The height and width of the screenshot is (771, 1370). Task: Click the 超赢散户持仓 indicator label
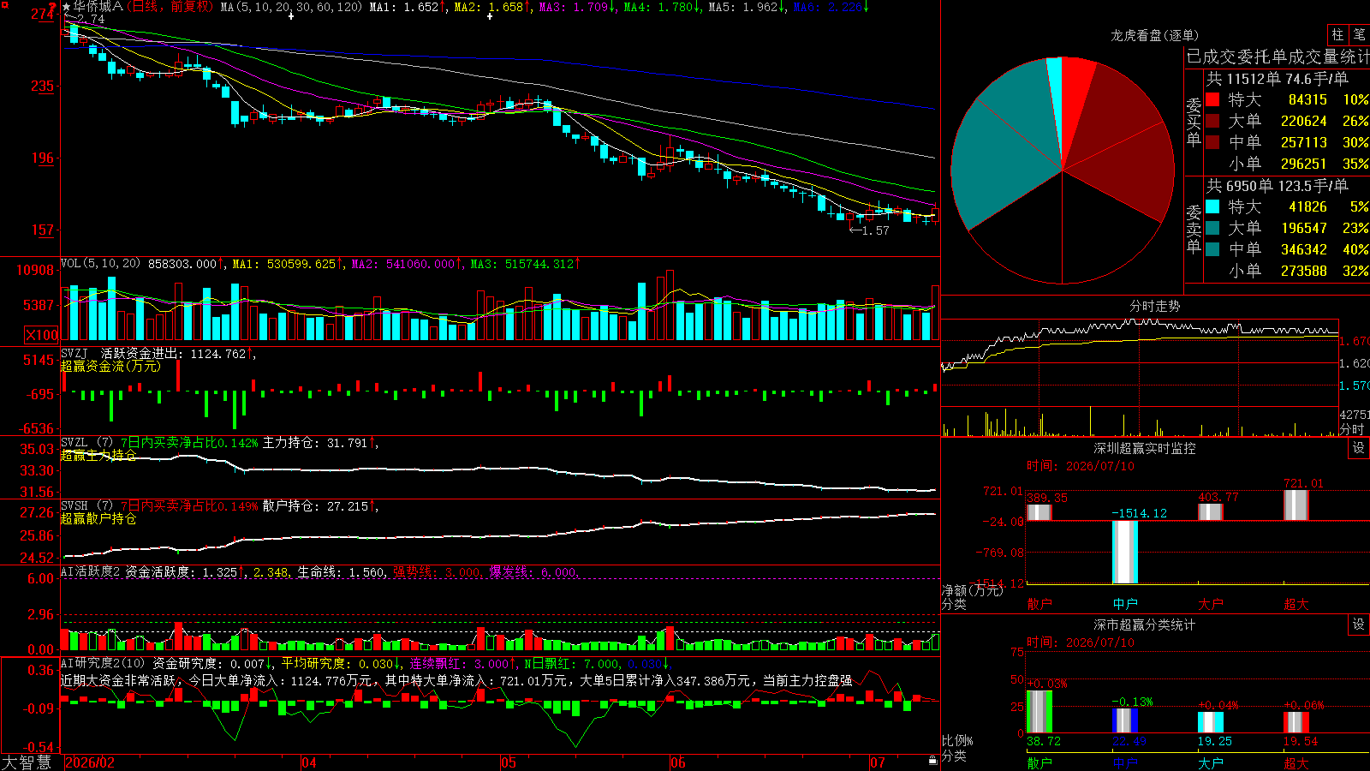98,518
